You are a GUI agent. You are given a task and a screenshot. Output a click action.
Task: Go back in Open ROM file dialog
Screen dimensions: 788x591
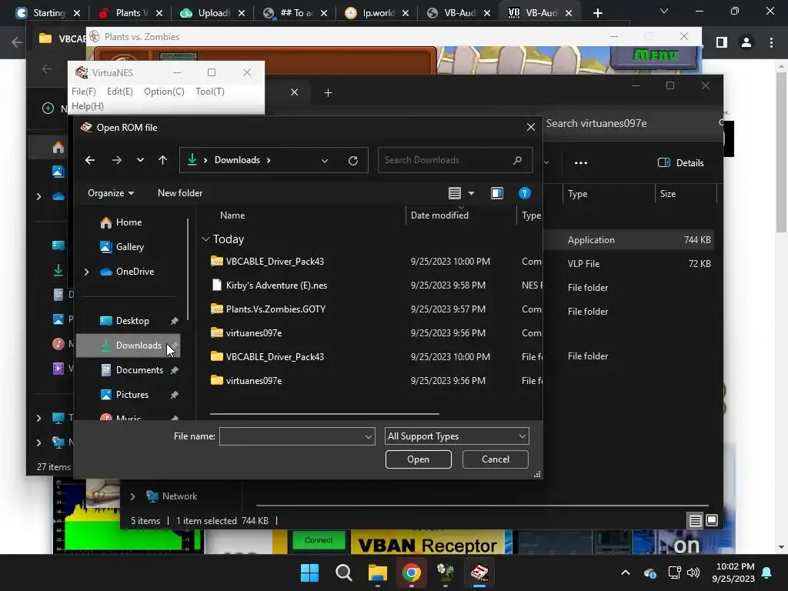pos(90,160)
